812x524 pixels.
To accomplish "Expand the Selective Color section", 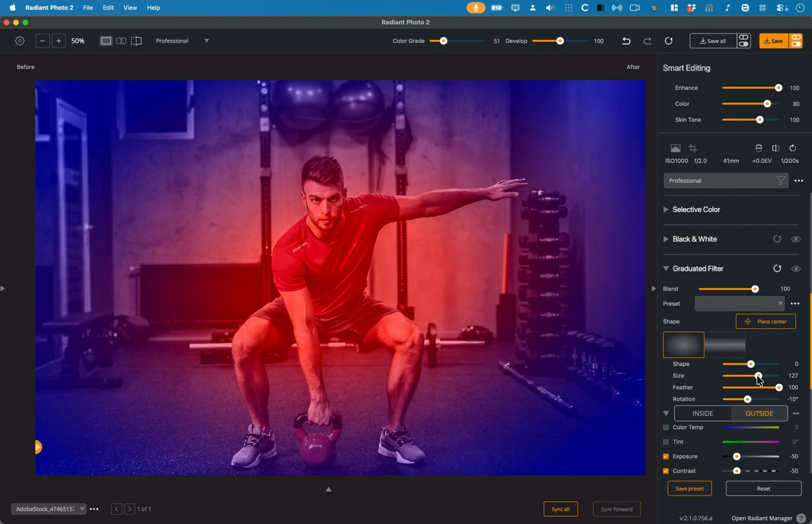I will pyautogui.click(x=666, y=210).
